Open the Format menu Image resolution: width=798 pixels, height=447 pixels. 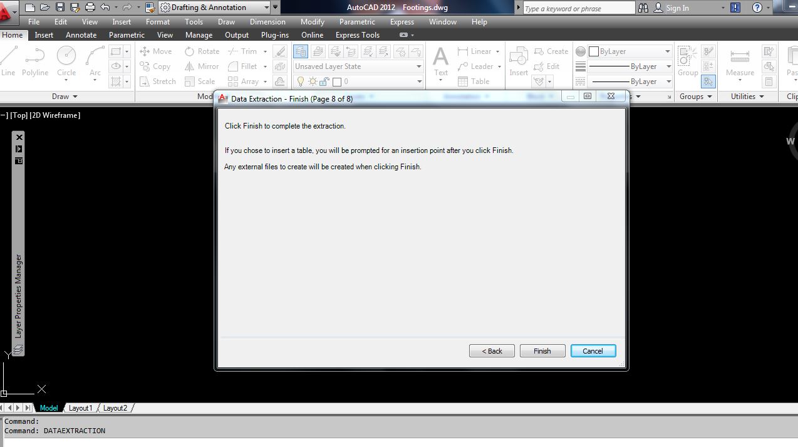157,21
